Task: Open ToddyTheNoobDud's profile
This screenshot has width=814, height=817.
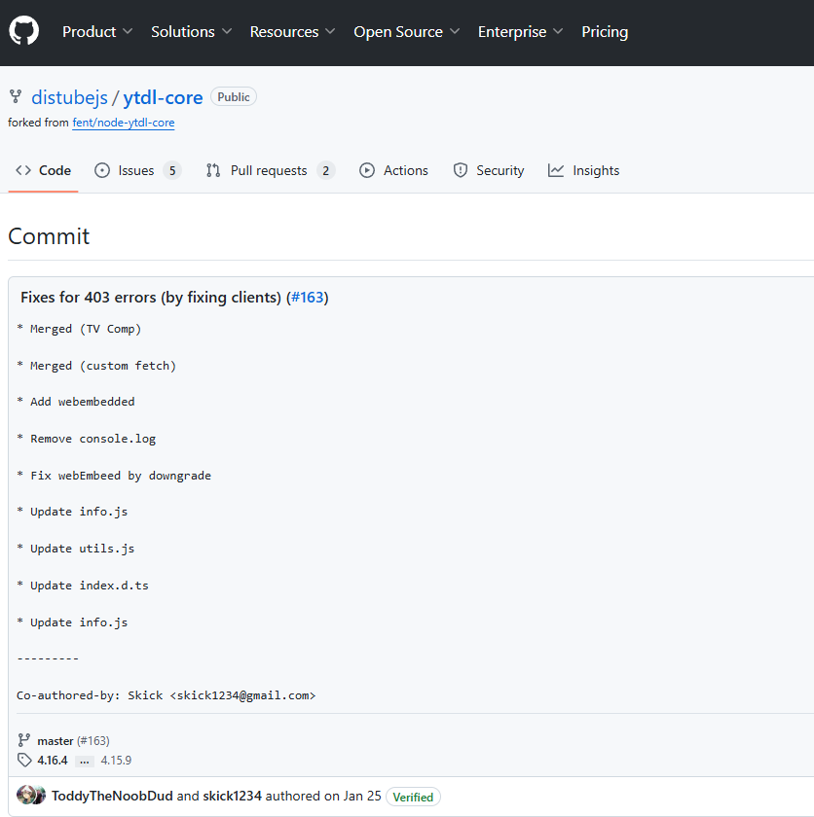Action: (112, 796)
